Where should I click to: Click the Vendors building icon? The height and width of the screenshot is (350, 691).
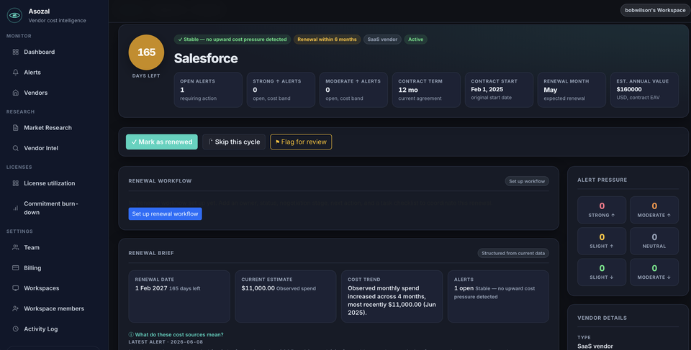point(15,93)
